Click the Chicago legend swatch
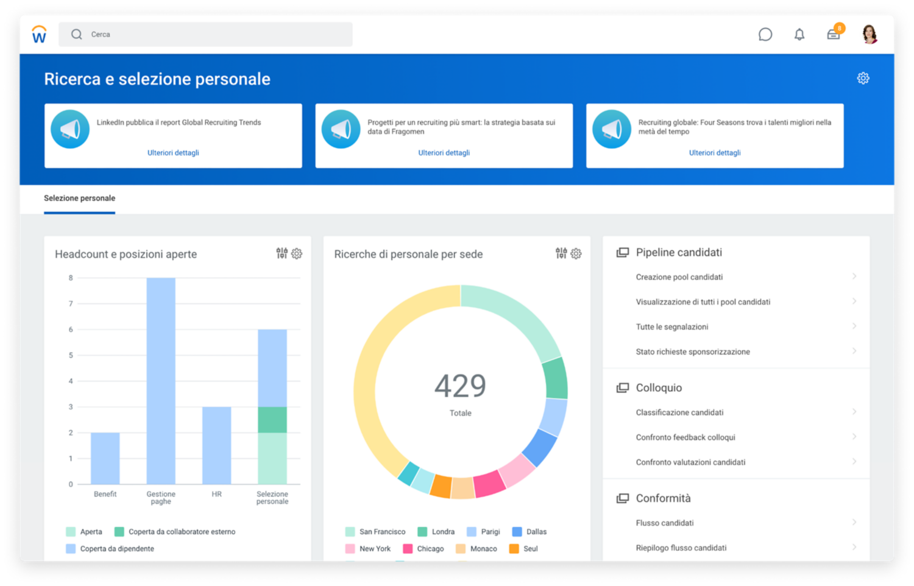Viewport: 914px width, 586px height. (408, 549)
